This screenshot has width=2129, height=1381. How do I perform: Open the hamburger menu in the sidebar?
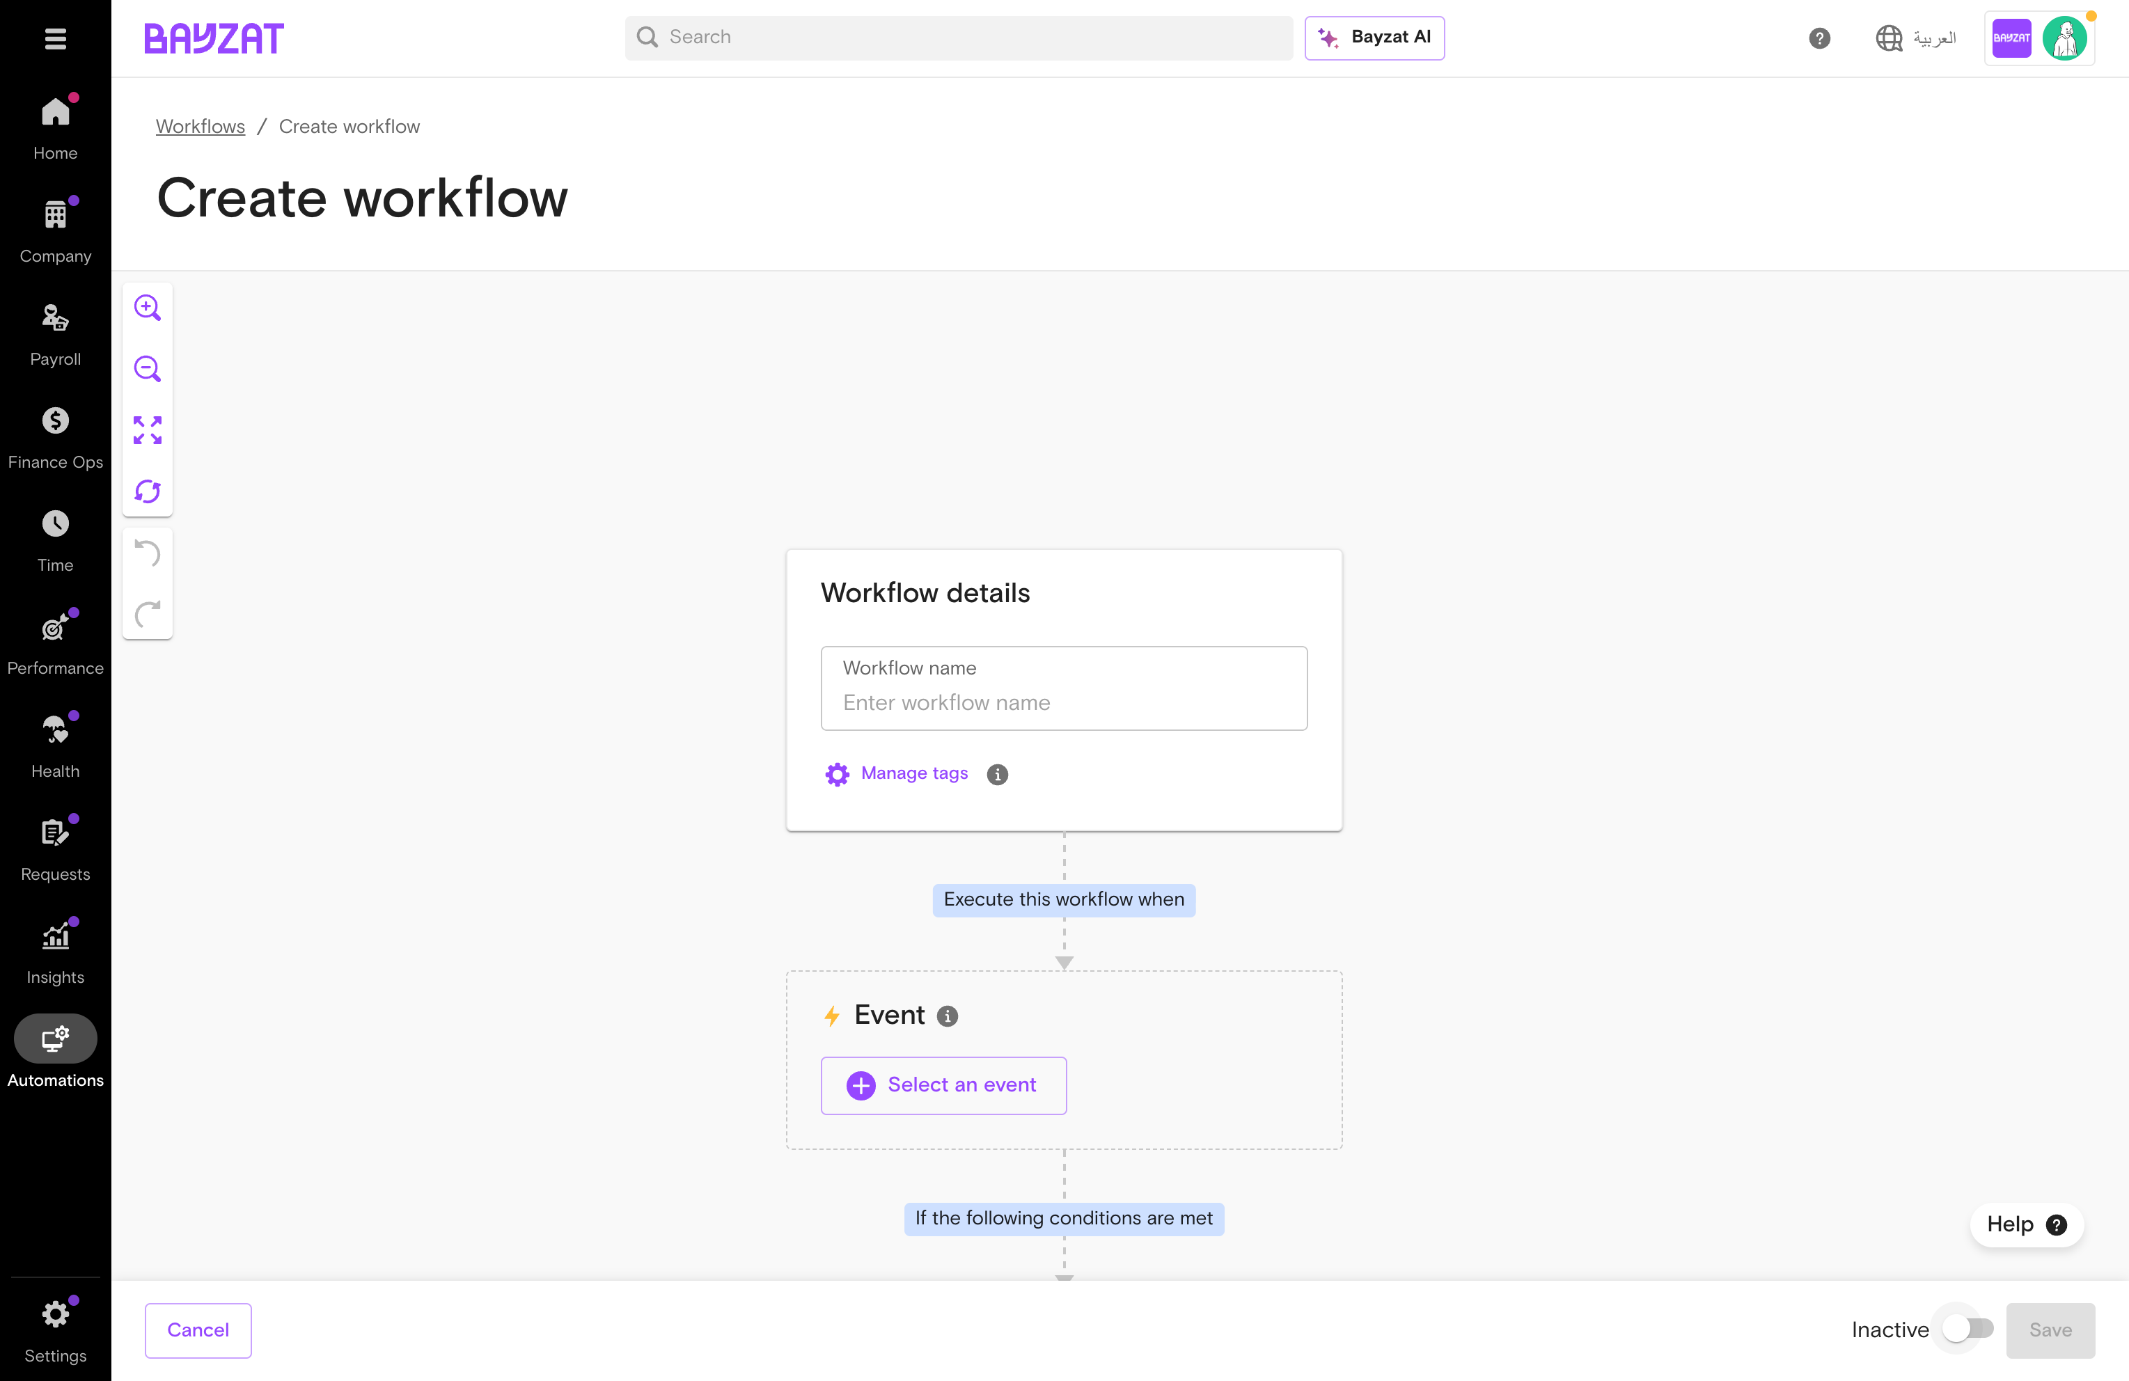(x=56, y=38)
